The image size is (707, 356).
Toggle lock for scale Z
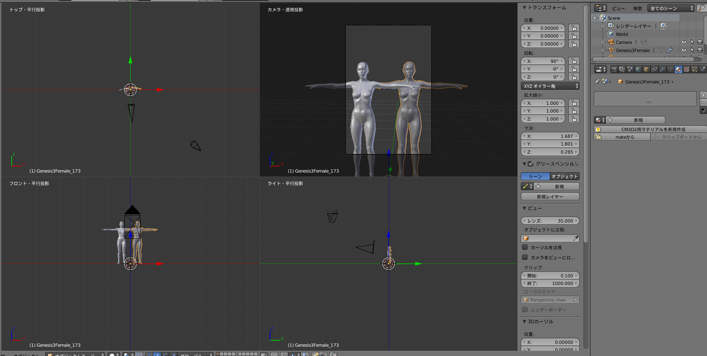[574, 119]
